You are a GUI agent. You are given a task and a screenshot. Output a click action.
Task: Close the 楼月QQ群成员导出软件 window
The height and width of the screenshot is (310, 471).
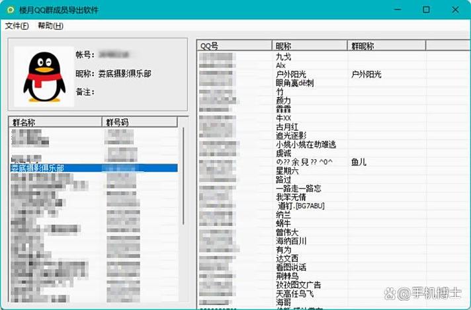click(455, 10)
